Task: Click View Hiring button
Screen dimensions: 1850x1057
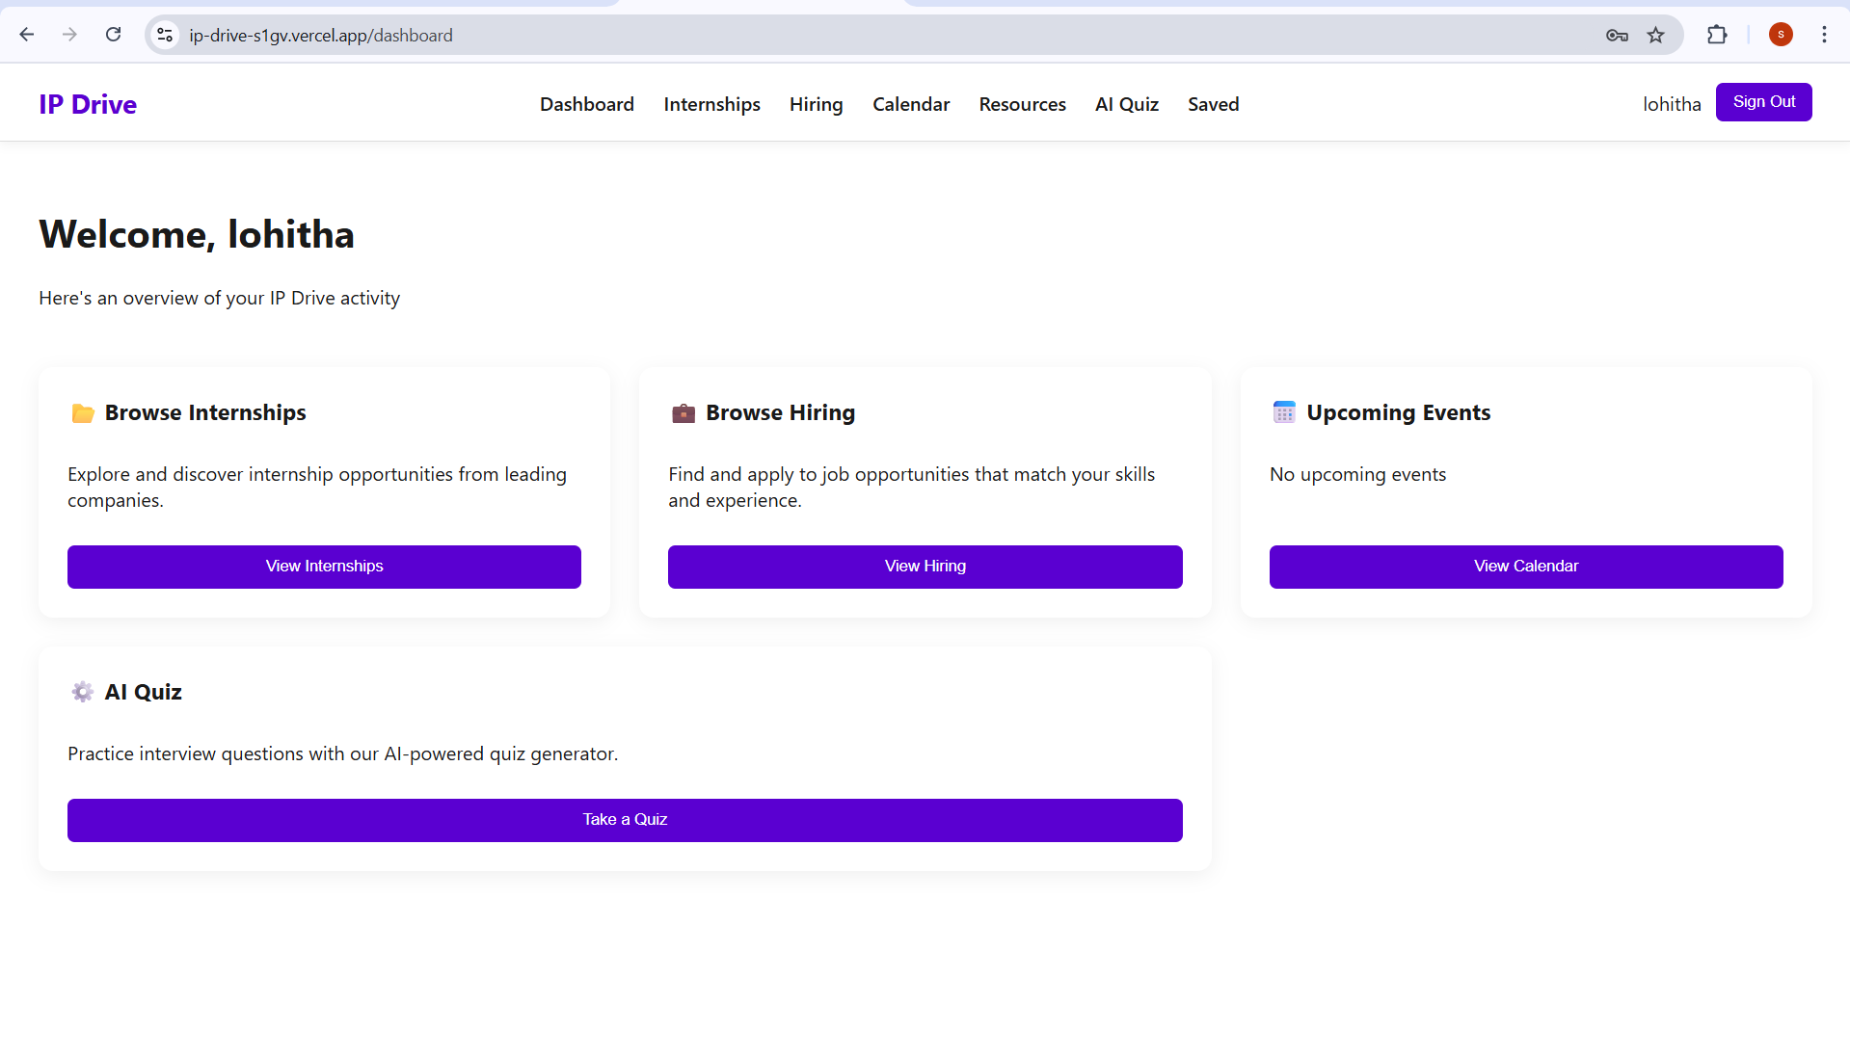Action: (925, 567)
